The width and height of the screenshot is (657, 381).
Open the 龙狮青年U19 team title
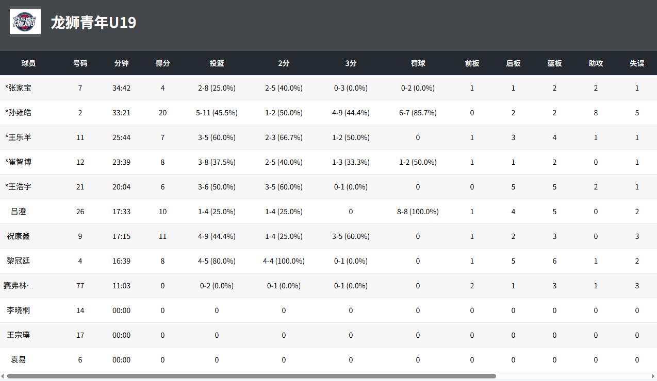click(93, 23)
